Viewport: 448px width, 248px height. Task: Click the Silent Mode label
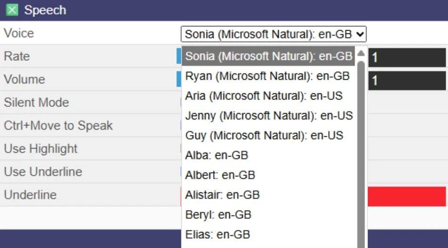pyautogui.click(x=36, y=102)
